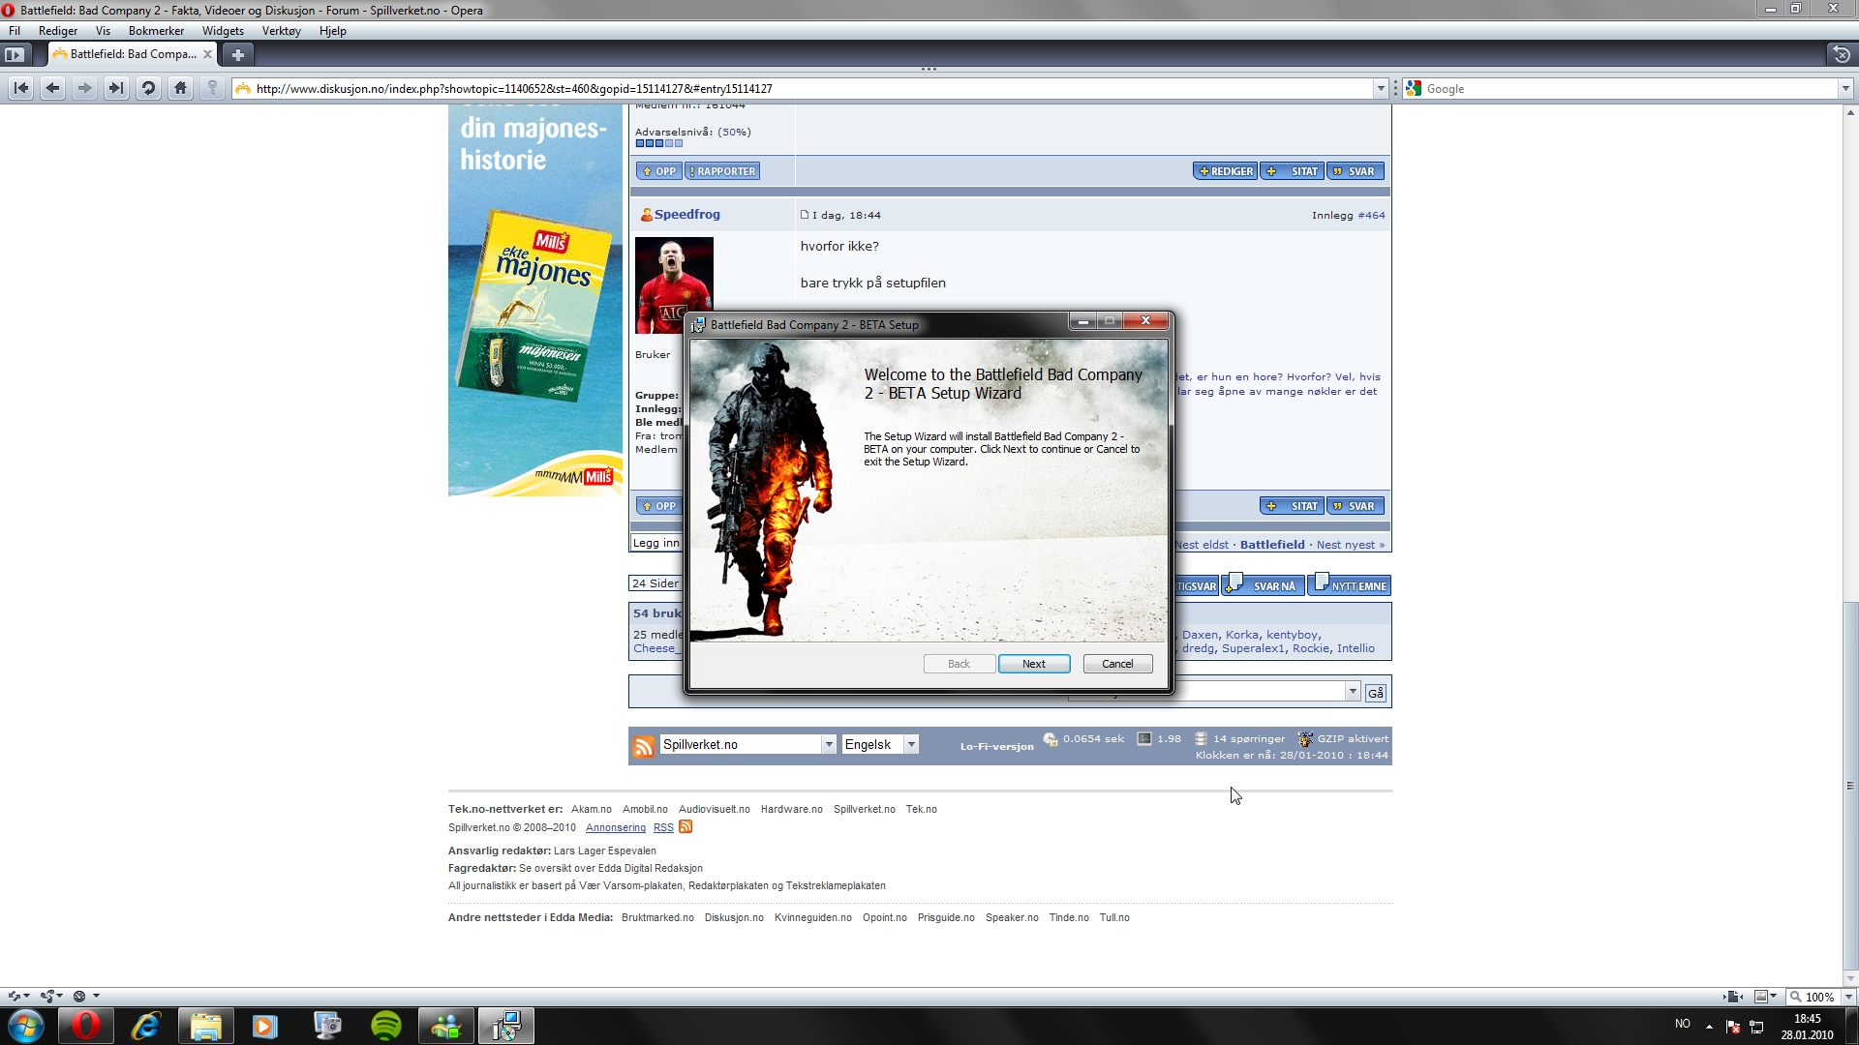Click Next in the setup wizard

point(1034,664)
